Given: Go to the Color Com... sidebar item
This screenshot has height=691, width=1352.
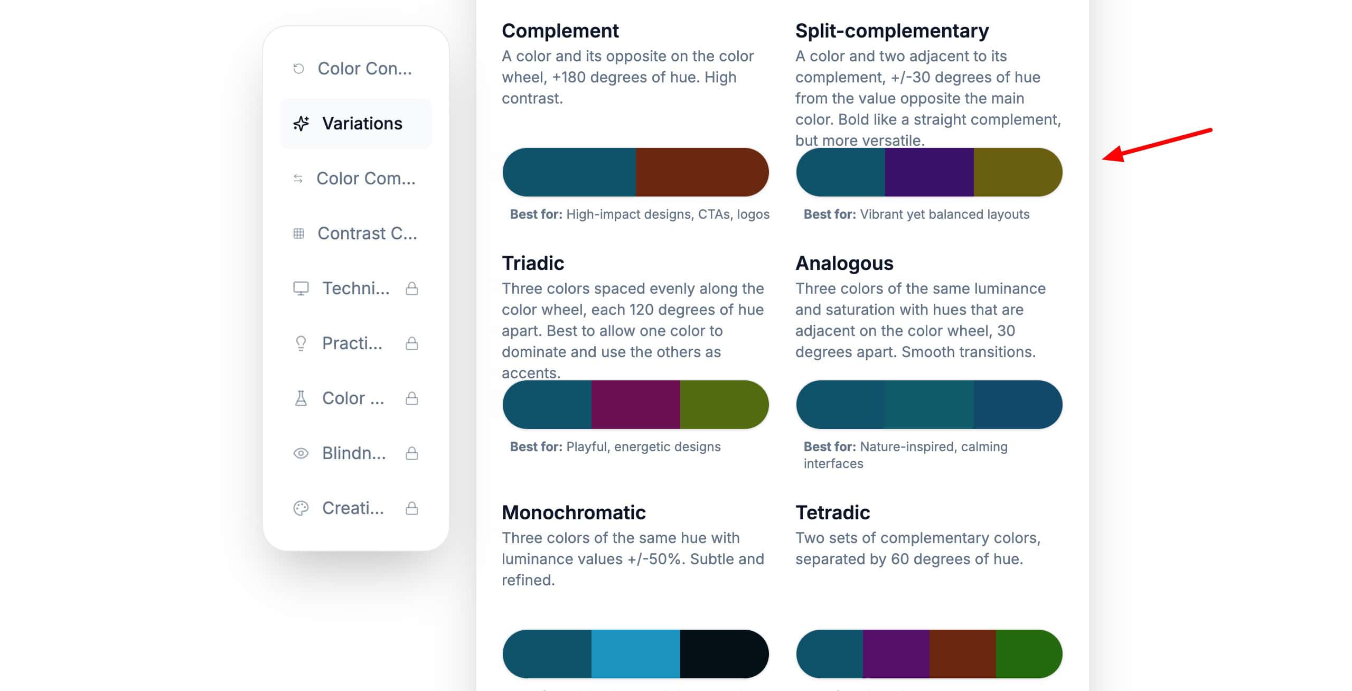Looking at the screenshot, I should (365, 179).
